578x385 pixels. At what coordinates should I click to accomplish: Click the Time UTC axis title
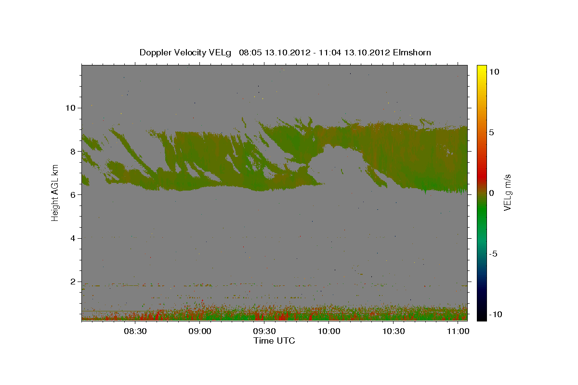[x=274, y=341]
